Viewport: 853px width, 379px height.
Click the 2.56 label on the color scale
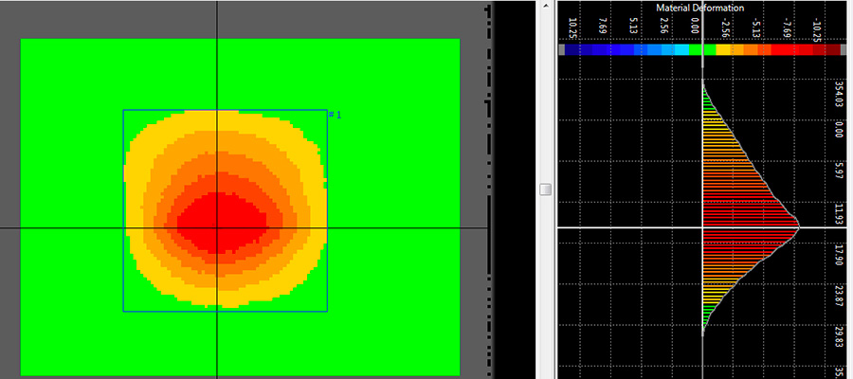(664, 27)
